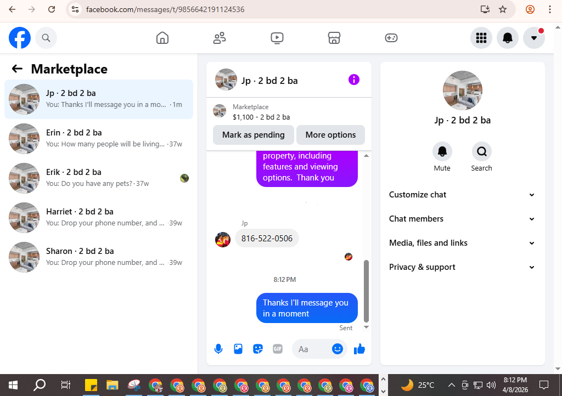Open the Windows Start menu
Image resolution: width=562 pixels, height=396 pixels.
pyautogui.click(x=13, y=385)
